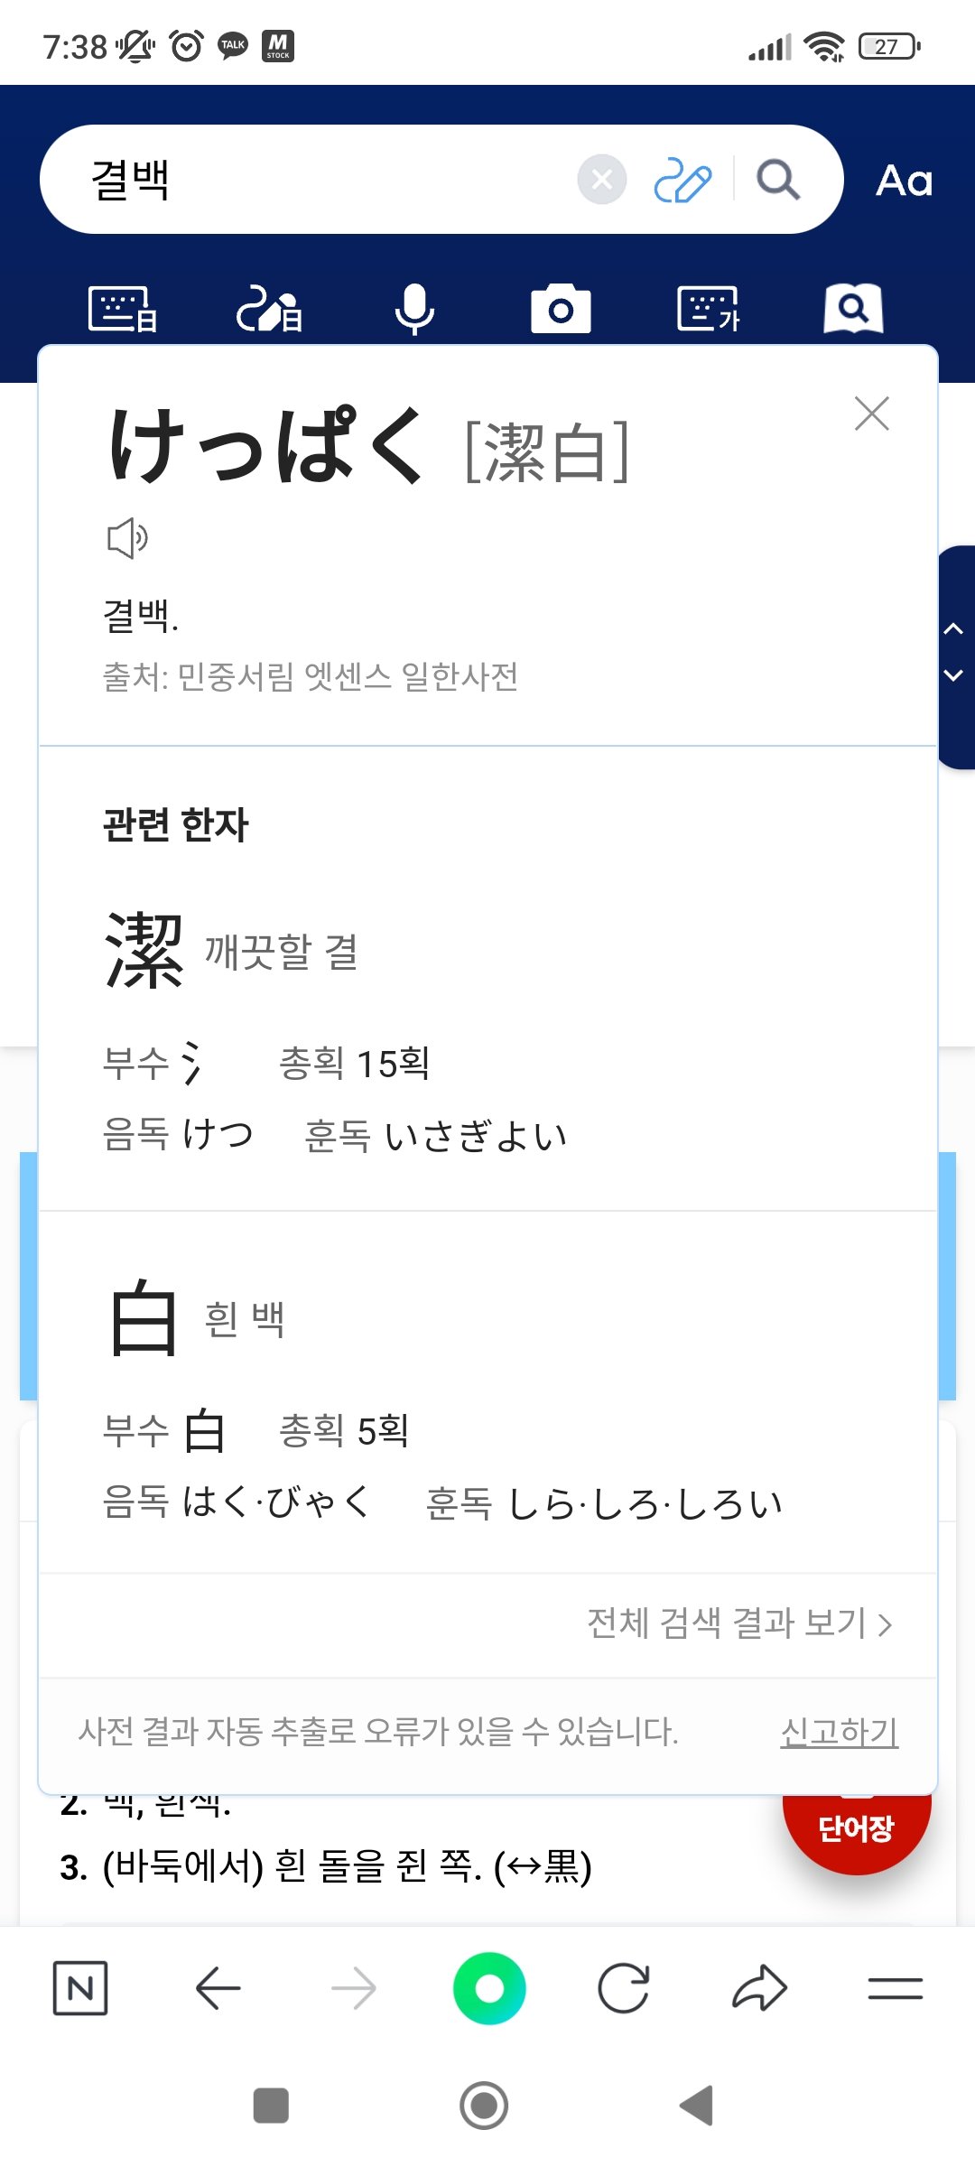Jump down with side panel down chevron

point(953,675)
